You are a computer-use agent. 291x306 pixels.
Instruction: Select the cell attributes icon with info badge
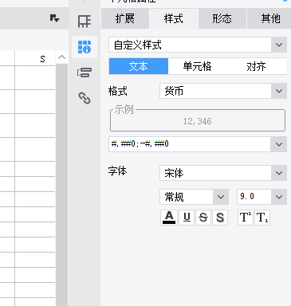tap(85, 47)
